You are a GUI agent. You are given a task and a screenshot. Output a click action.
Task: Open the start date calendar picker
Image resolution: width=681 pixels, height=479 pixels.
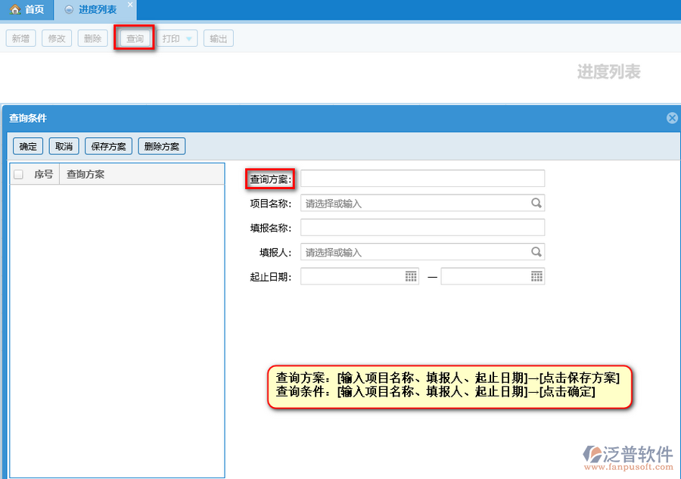tap(411, 276)
